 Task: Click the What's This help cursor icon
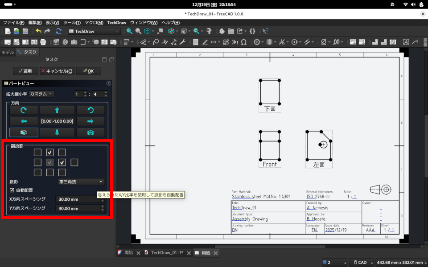265,31
